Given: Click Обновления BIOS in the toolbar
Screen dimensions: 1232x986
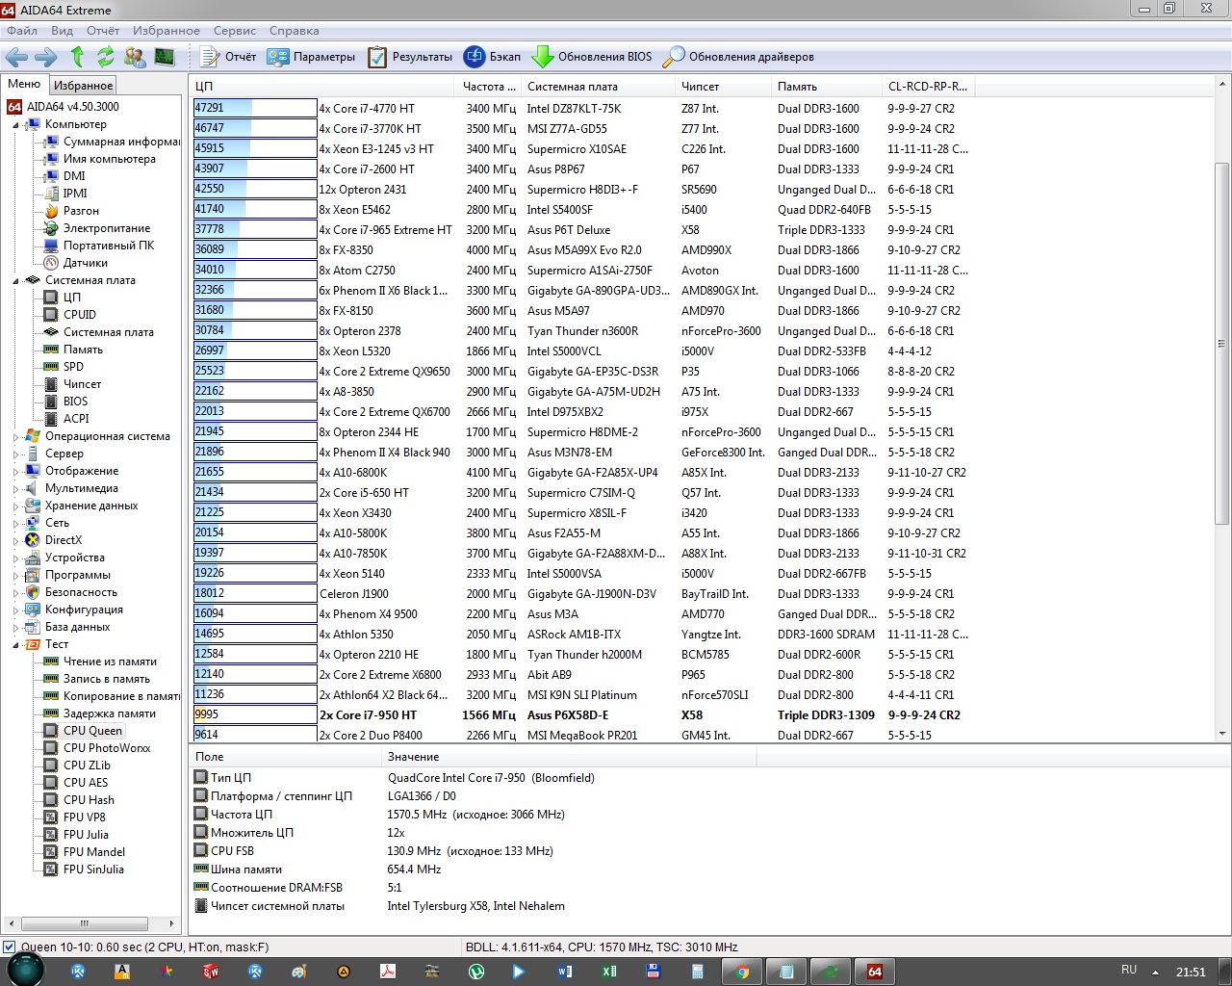Looking at the screenshot, I should pos(592,57).
